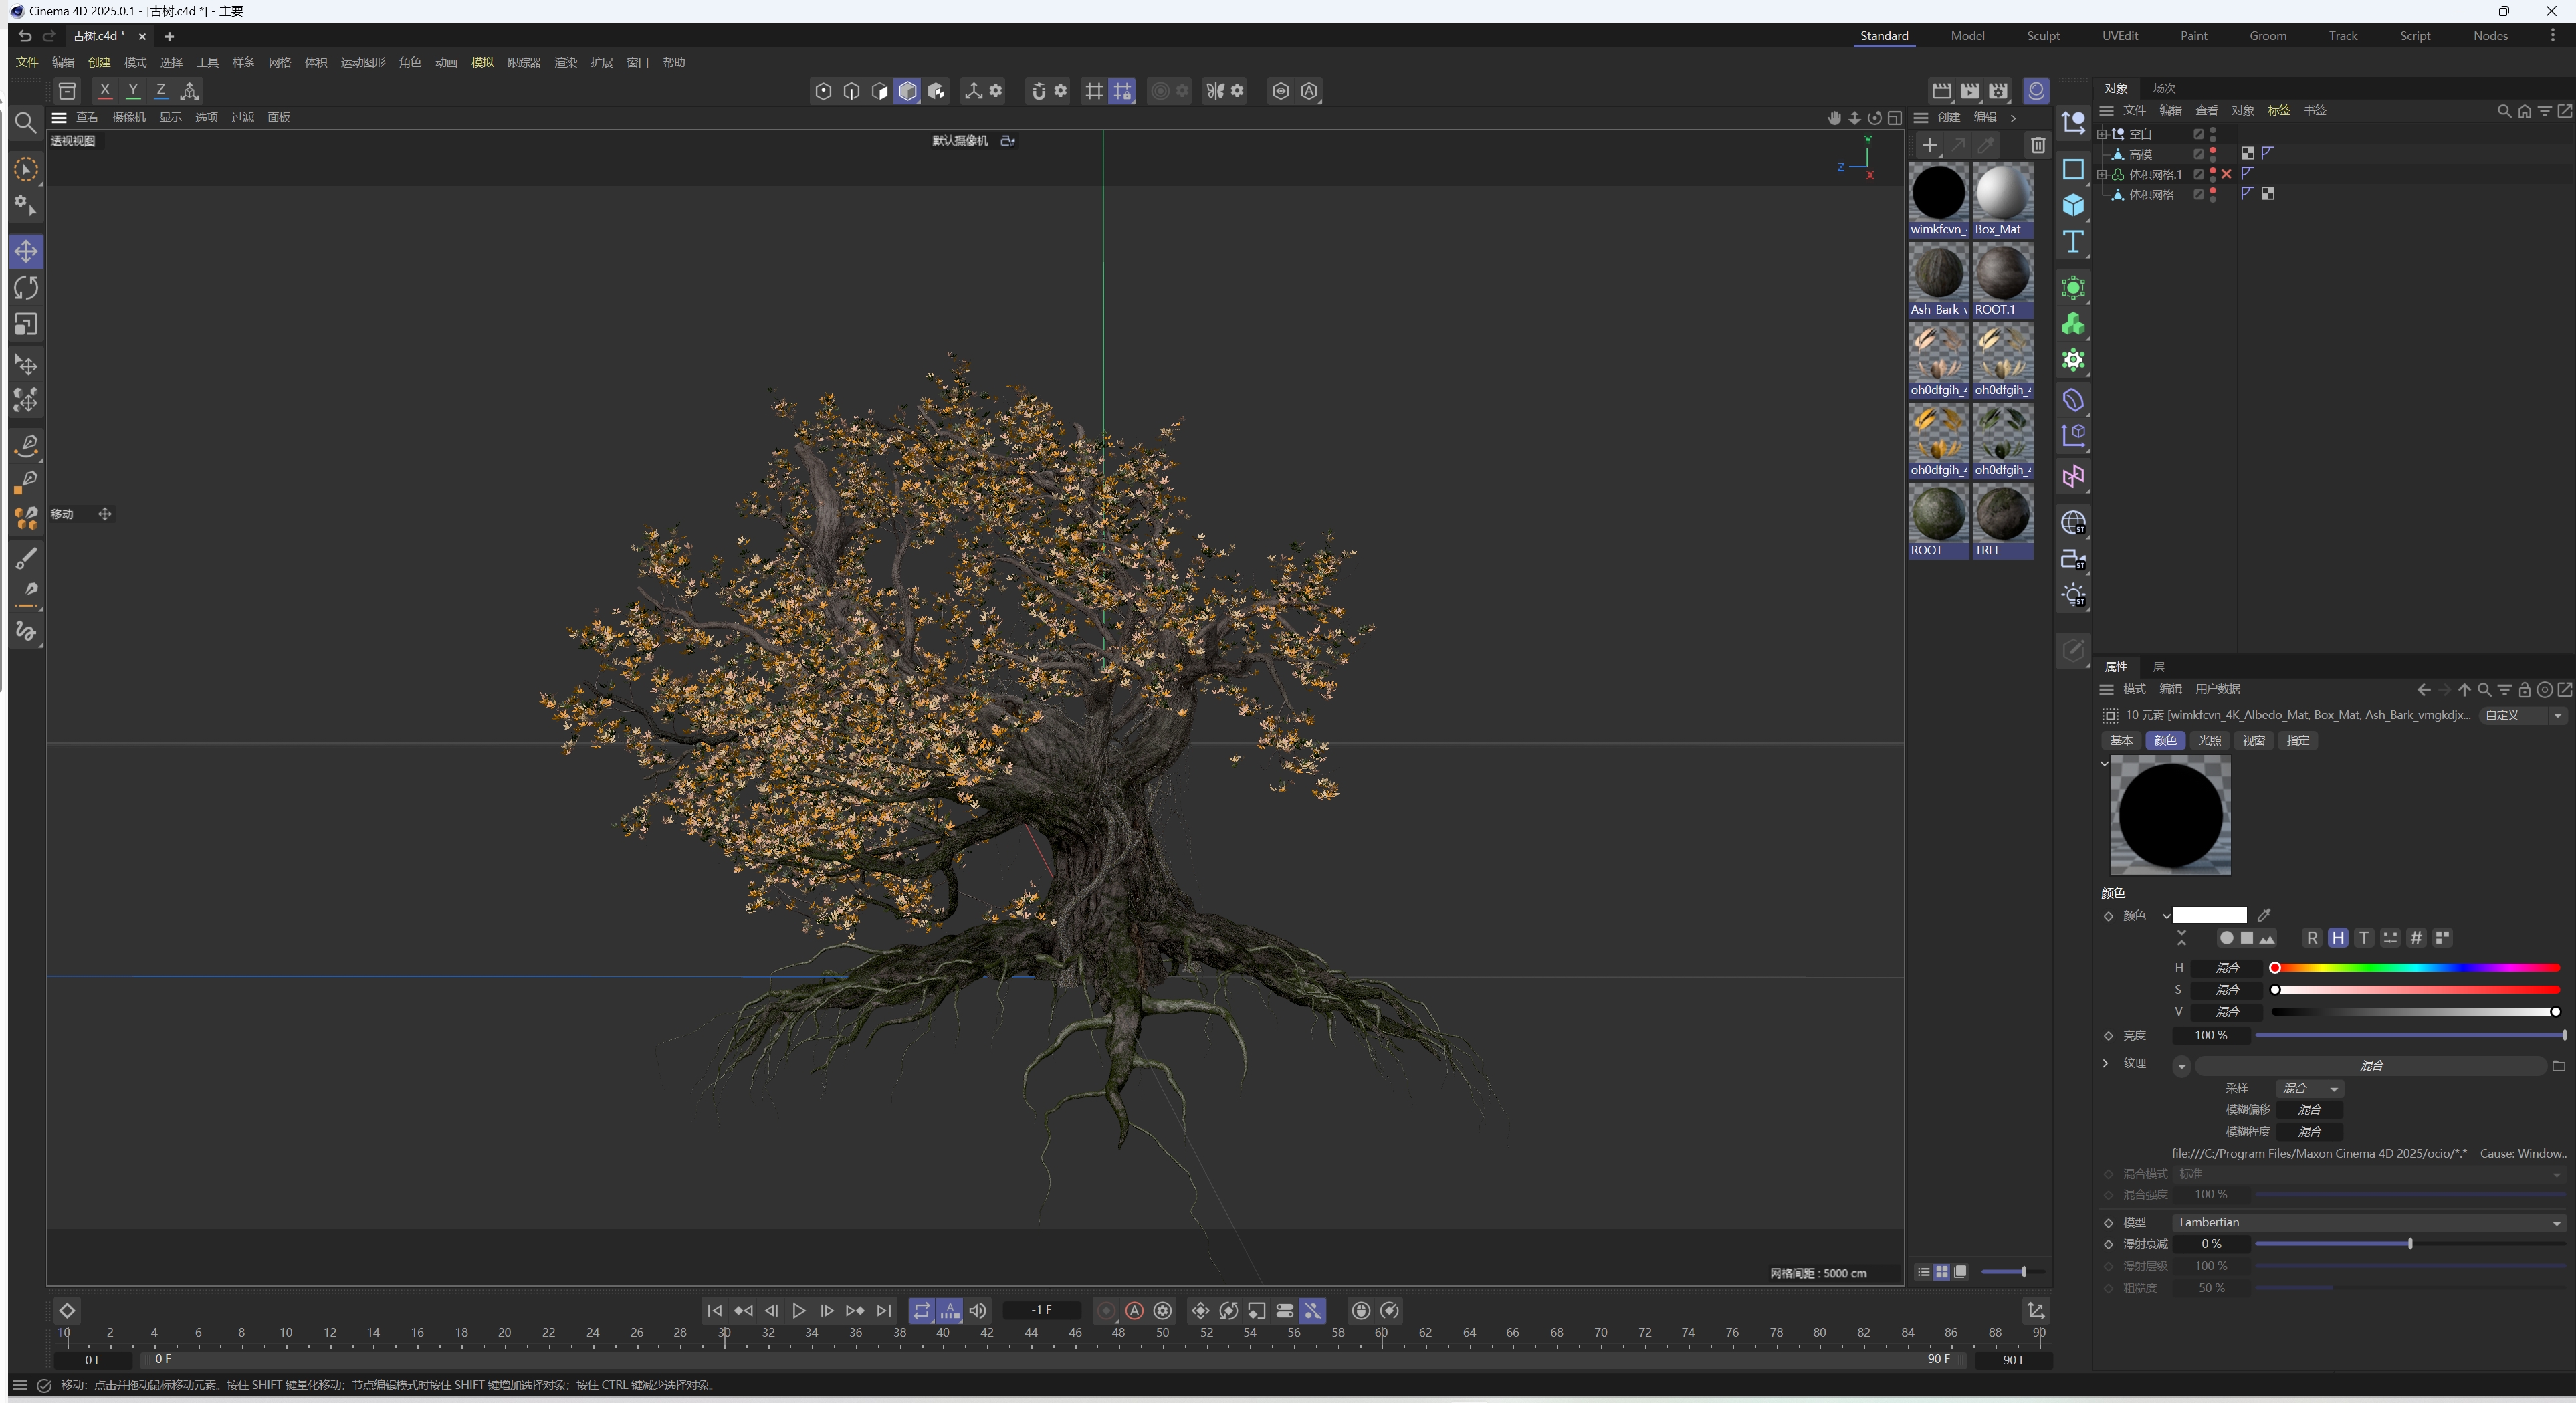Select the Ash_Bark material thumbnail
This screenshot has height=1403, width=2576.
click(x=1938, y=274)
